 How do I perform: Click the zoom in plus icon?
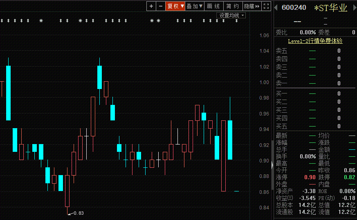click(x=151, y=6)
